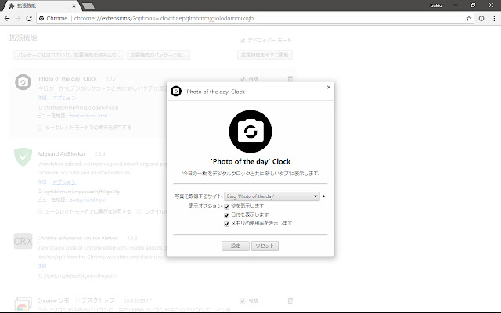Bookmark this page with the star icon

(x=469, y=19)
